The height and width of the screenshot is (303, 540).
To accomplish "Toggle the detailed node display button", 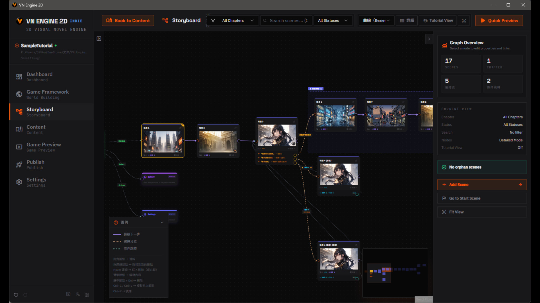I will click(x=407, y=20).
